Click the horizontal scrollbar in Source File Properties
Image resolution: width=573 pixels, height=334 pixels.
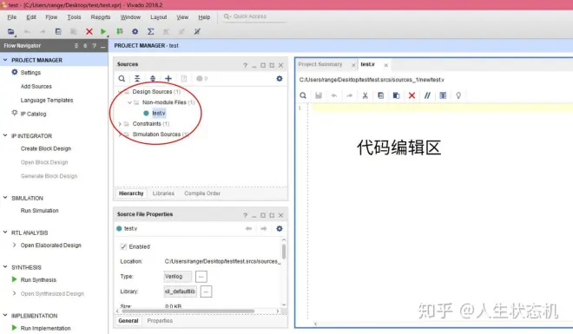188,311
